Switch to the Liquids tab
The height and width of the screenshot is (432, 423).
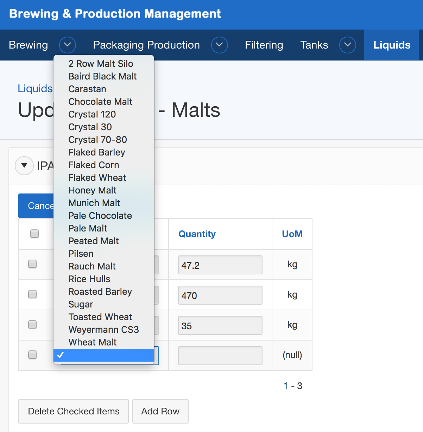(x=391, y=45)
